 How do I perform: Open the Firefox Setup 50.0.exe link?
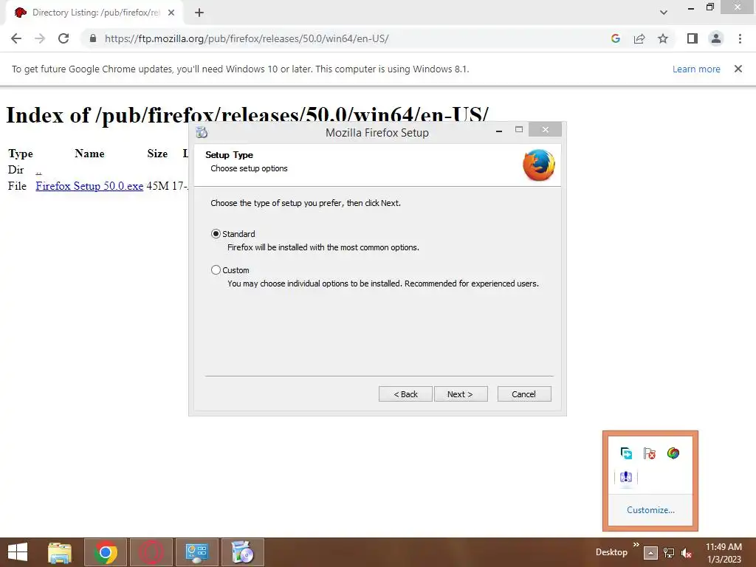click(89, 186)
